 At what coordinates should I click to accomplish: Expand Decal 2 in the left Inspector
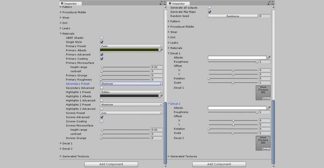click(x=61, y=149)
